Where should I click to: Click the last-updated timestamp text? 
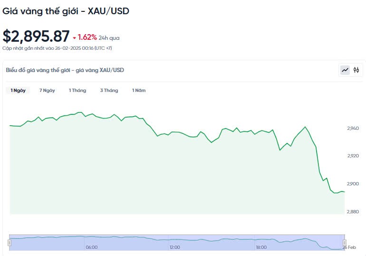coord(57,48)
